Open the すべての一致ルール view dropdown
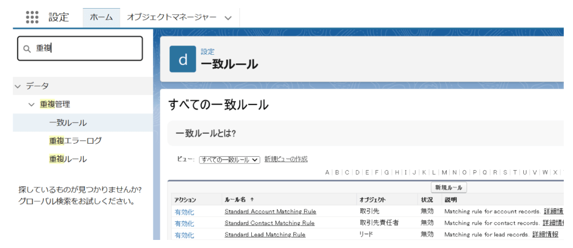Viewport: 573px width, 248px height. 229,159
